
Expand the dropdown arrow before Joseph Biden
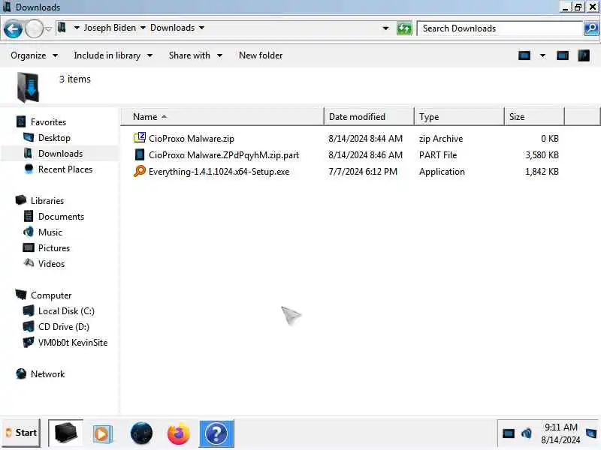77,28
